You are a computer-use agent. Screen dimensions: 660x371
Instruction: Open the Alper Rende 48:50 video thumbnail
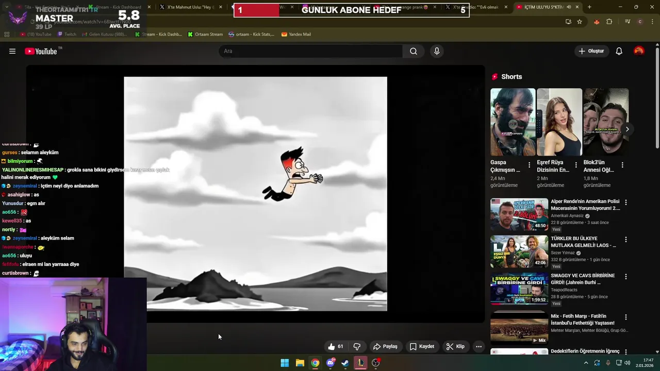tap(519, 214)
